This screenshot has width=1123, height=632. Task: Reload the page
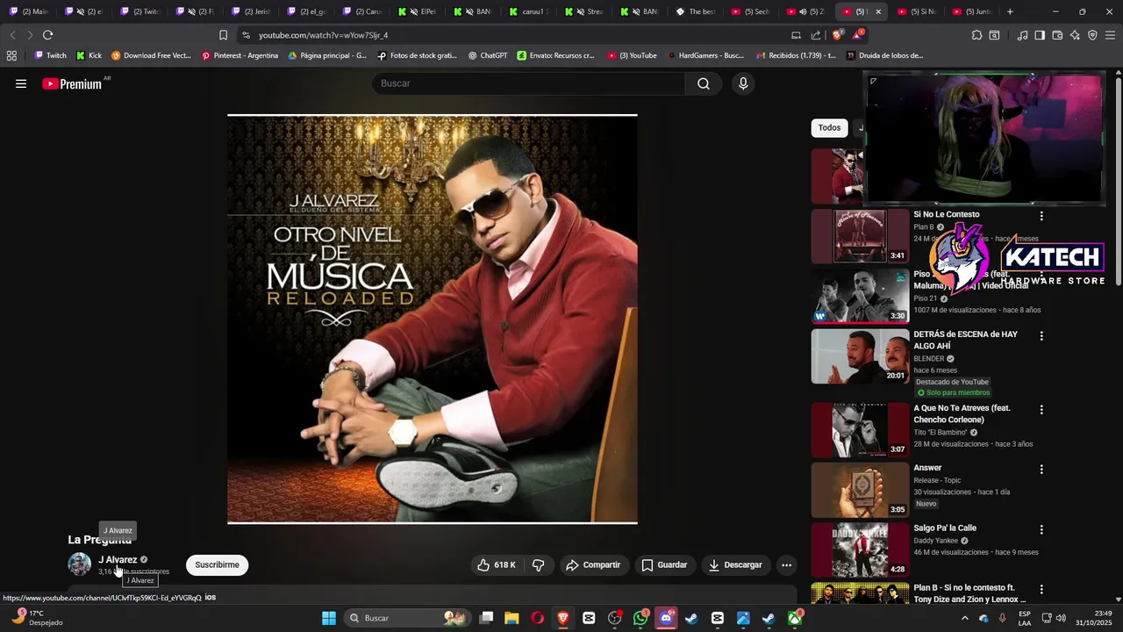[x=47, y=35]
